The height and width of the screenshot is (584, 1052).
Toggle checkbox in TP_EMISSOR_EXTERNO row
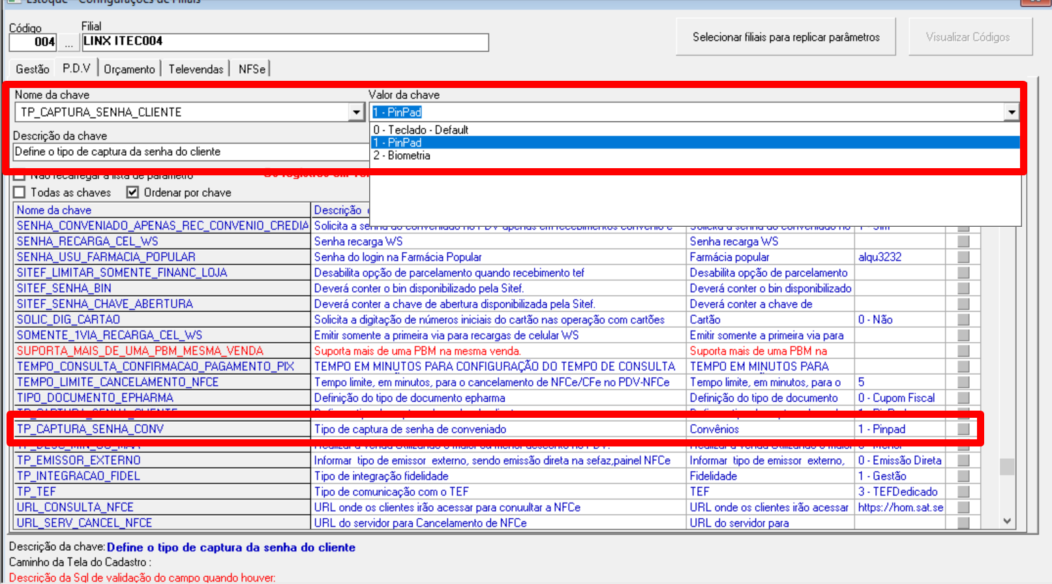(963, 460)
